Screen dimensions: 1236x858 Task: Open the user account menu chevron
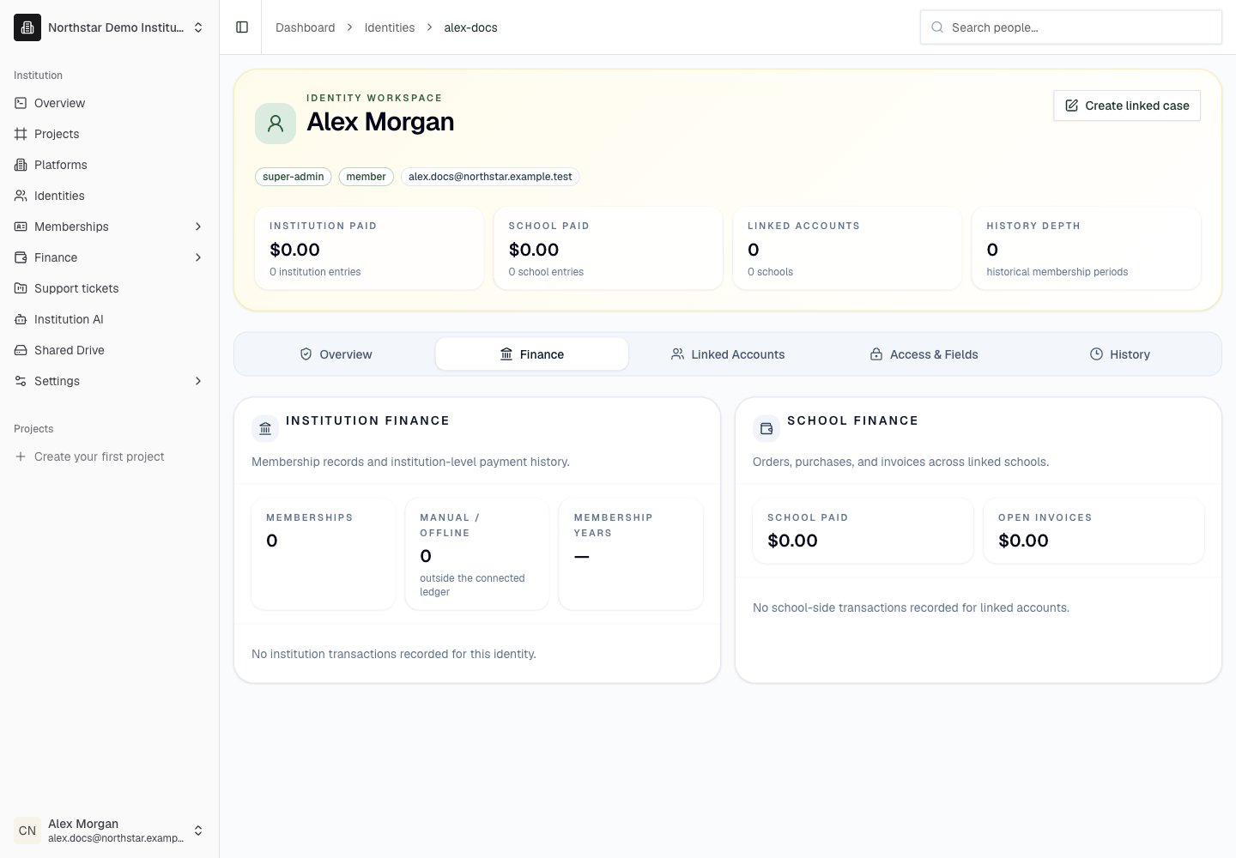click(198, 831)
